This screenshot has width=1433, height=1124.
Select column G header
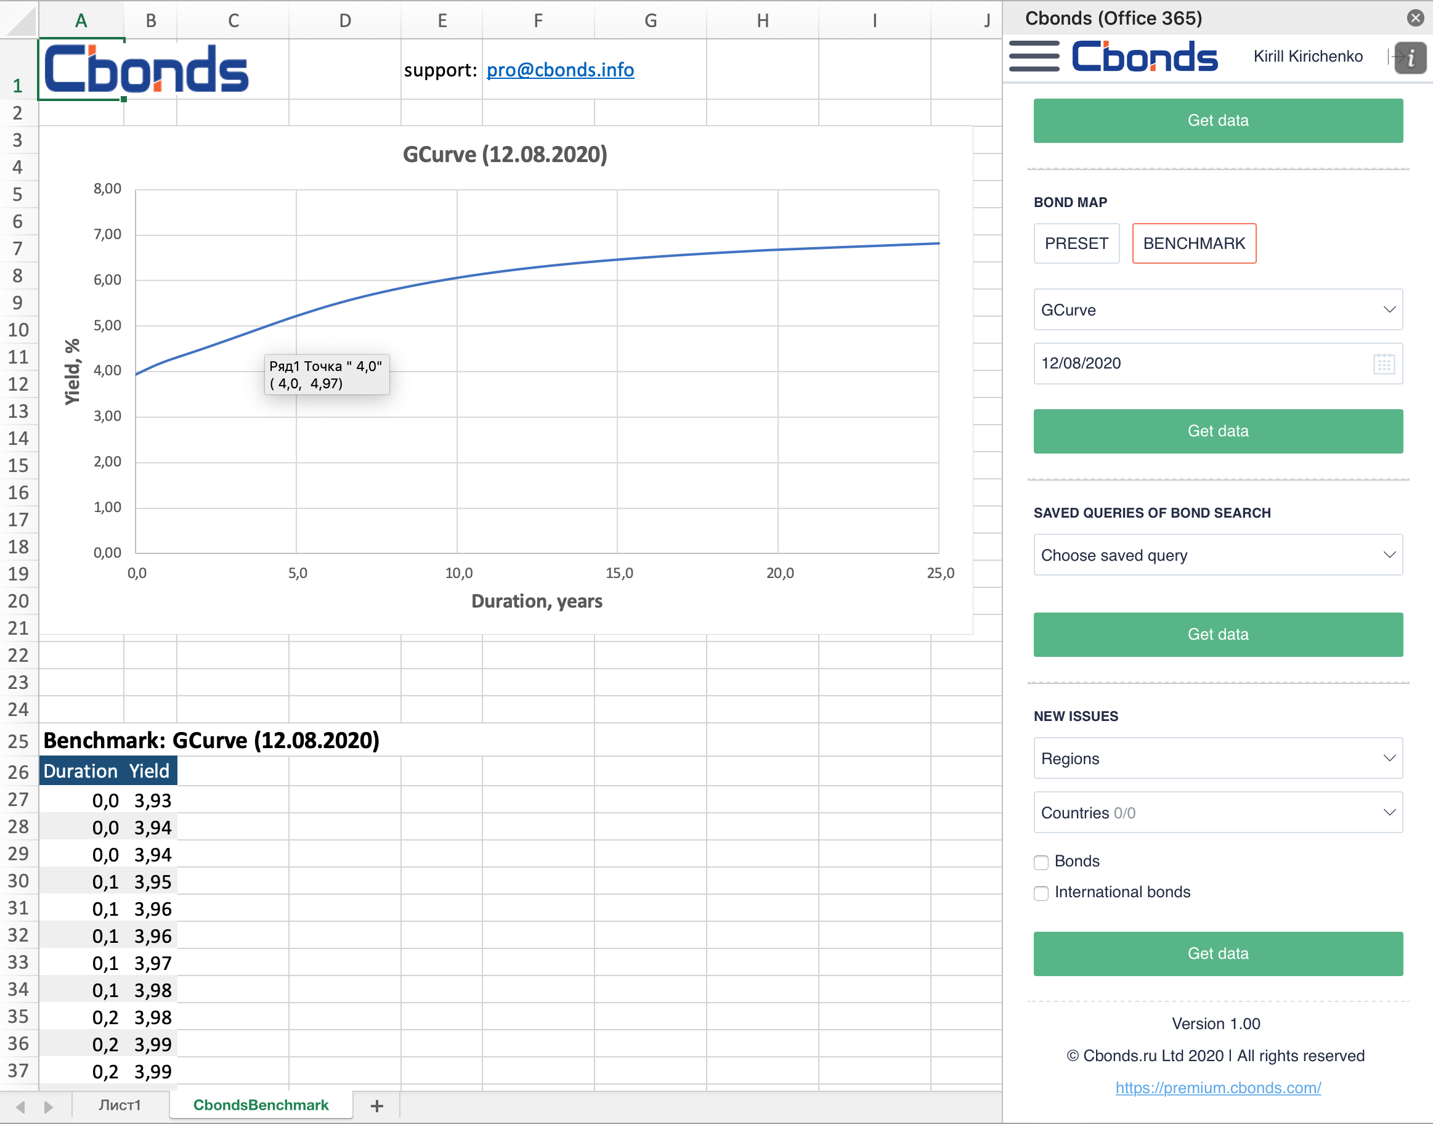coord(650,20)
